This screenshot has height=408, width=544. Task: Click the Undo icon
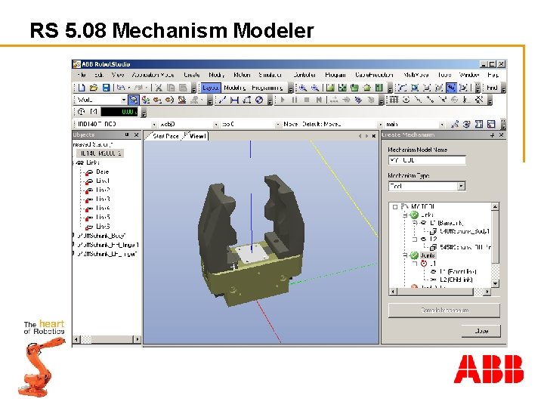[x=121, y=88]
